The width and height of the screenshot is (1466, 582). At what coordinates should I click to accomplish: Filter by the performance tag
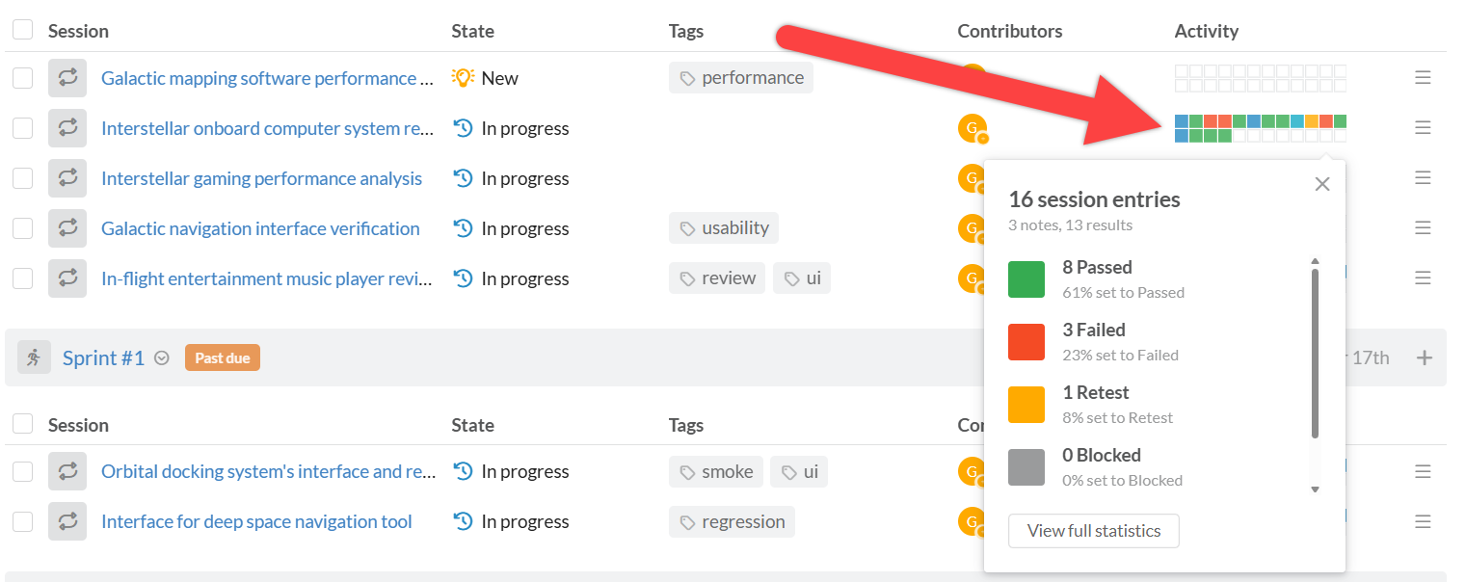click(741, 78)
